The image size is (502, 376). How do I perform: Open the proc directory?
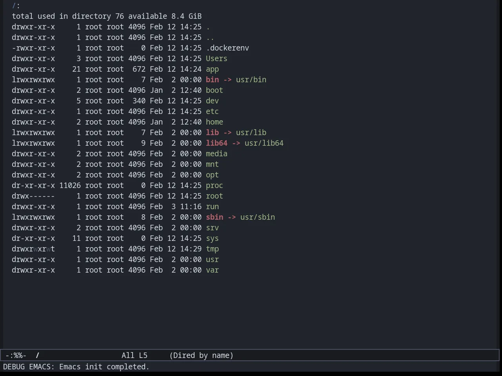coord(215,185)
